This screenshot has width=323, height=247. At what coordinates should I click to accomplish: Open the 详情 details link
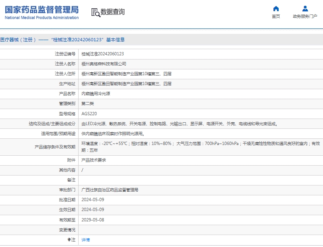[x=86, y=240]
